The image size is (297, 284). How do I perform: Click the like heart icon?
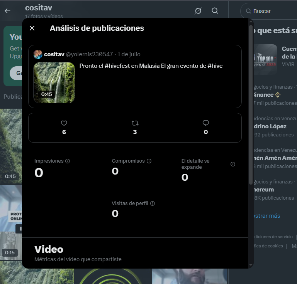coord(64,123)
